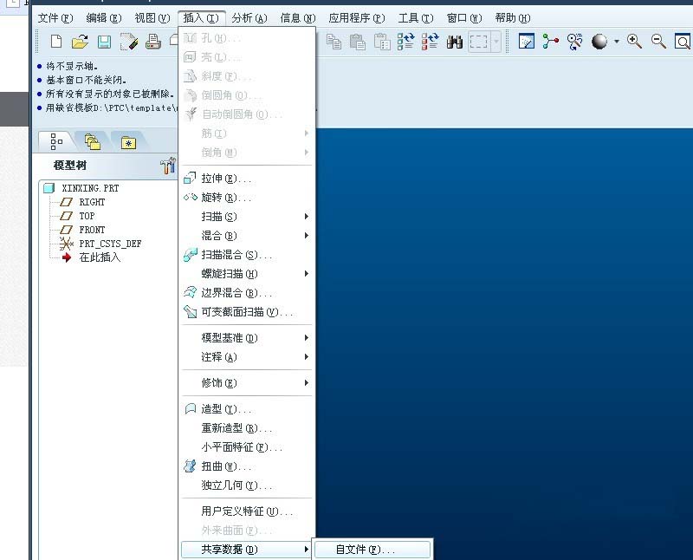Switch to the Folder Browser navigator tab

[93, 141]
